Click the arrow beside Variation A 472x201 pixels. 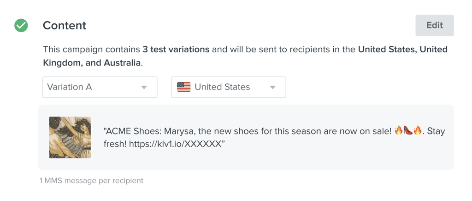coord(144,88)
